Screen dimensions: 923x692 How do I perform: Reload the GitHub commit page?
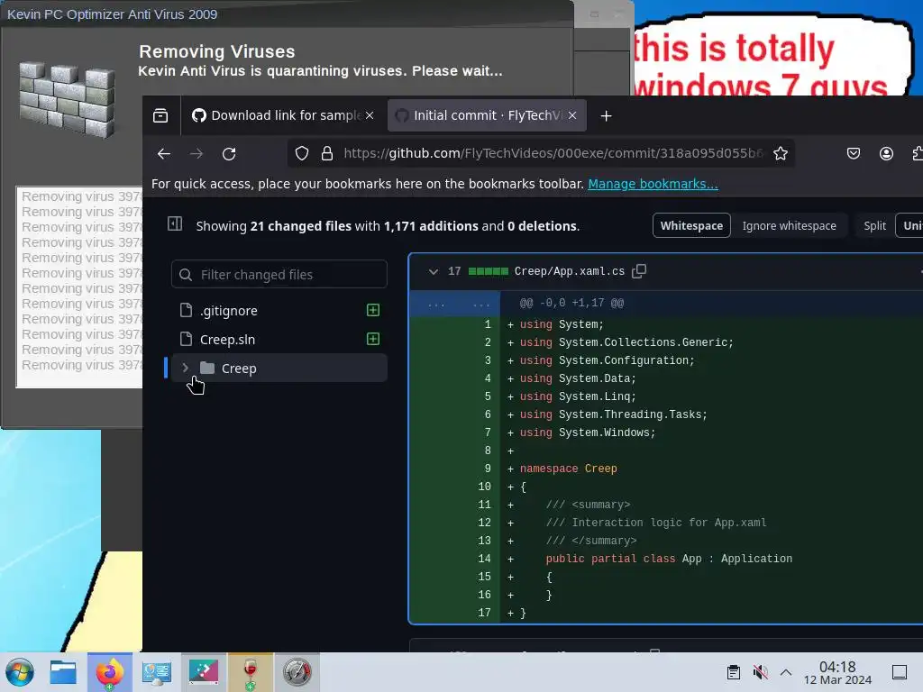click(229, 153)
